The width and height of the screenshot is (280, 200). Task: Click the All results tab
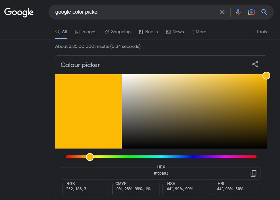61,32
